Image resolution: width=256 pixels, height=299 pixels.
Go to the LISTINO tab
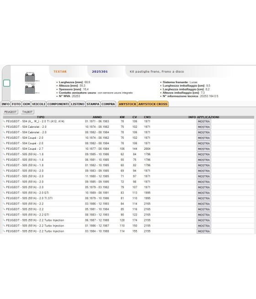click(x=78, y=104)
